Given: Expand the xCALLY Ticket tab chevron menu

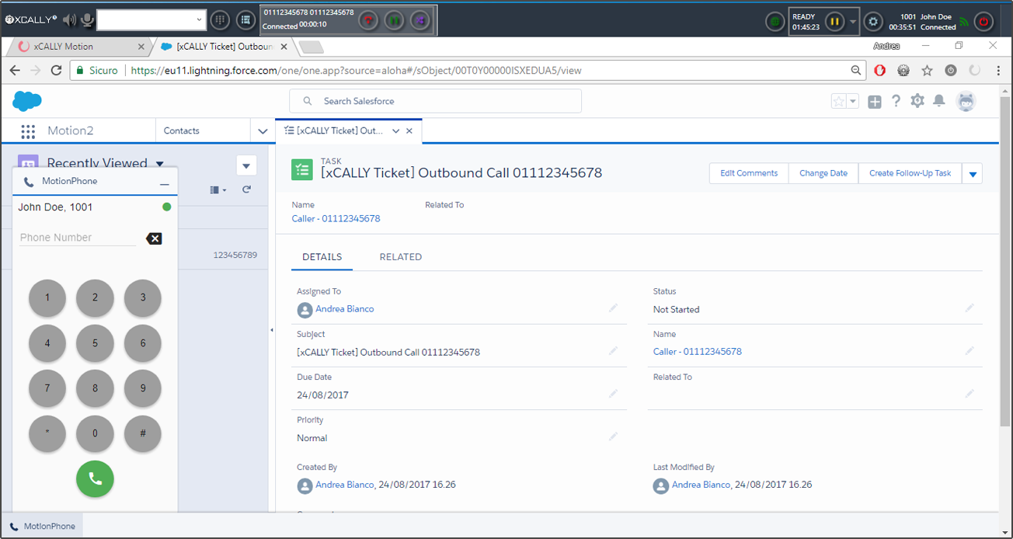Looking at the screenshot, I should pyautogui.click(x=396, y=131).
